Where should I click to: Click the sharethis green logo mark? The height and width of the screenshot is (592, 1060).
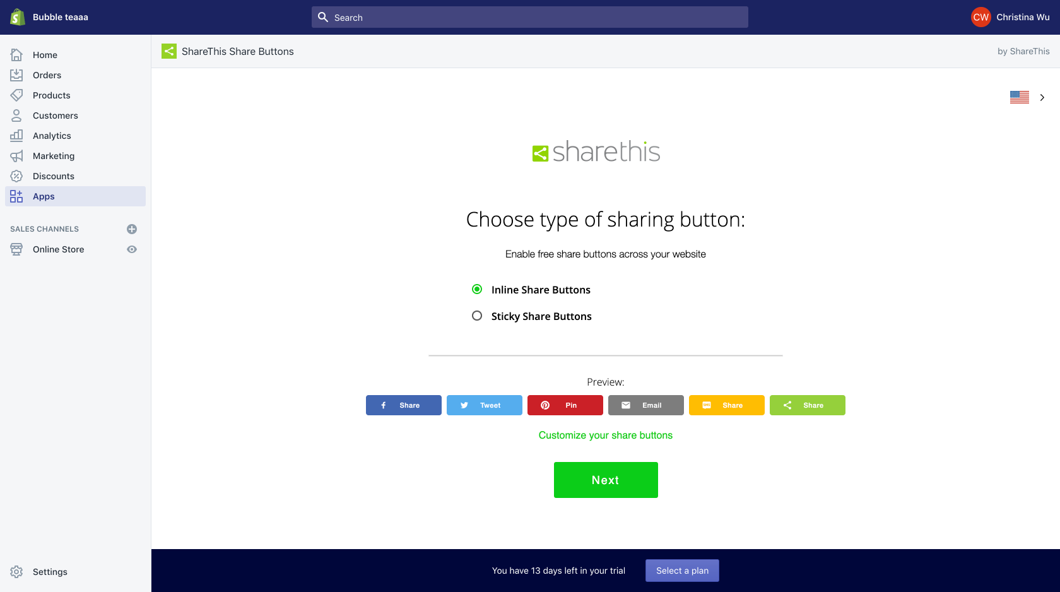point(540,153)
